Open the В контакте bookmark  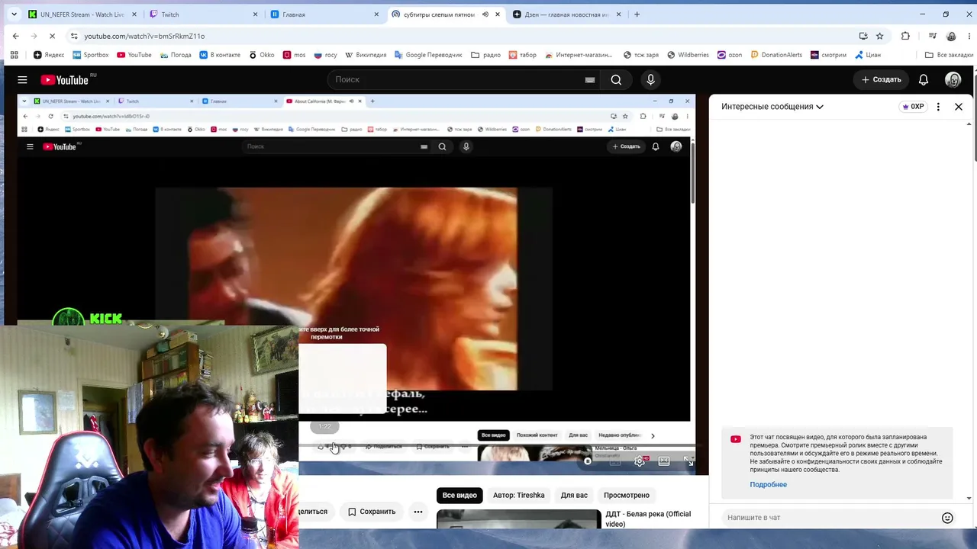pos(220,55)
